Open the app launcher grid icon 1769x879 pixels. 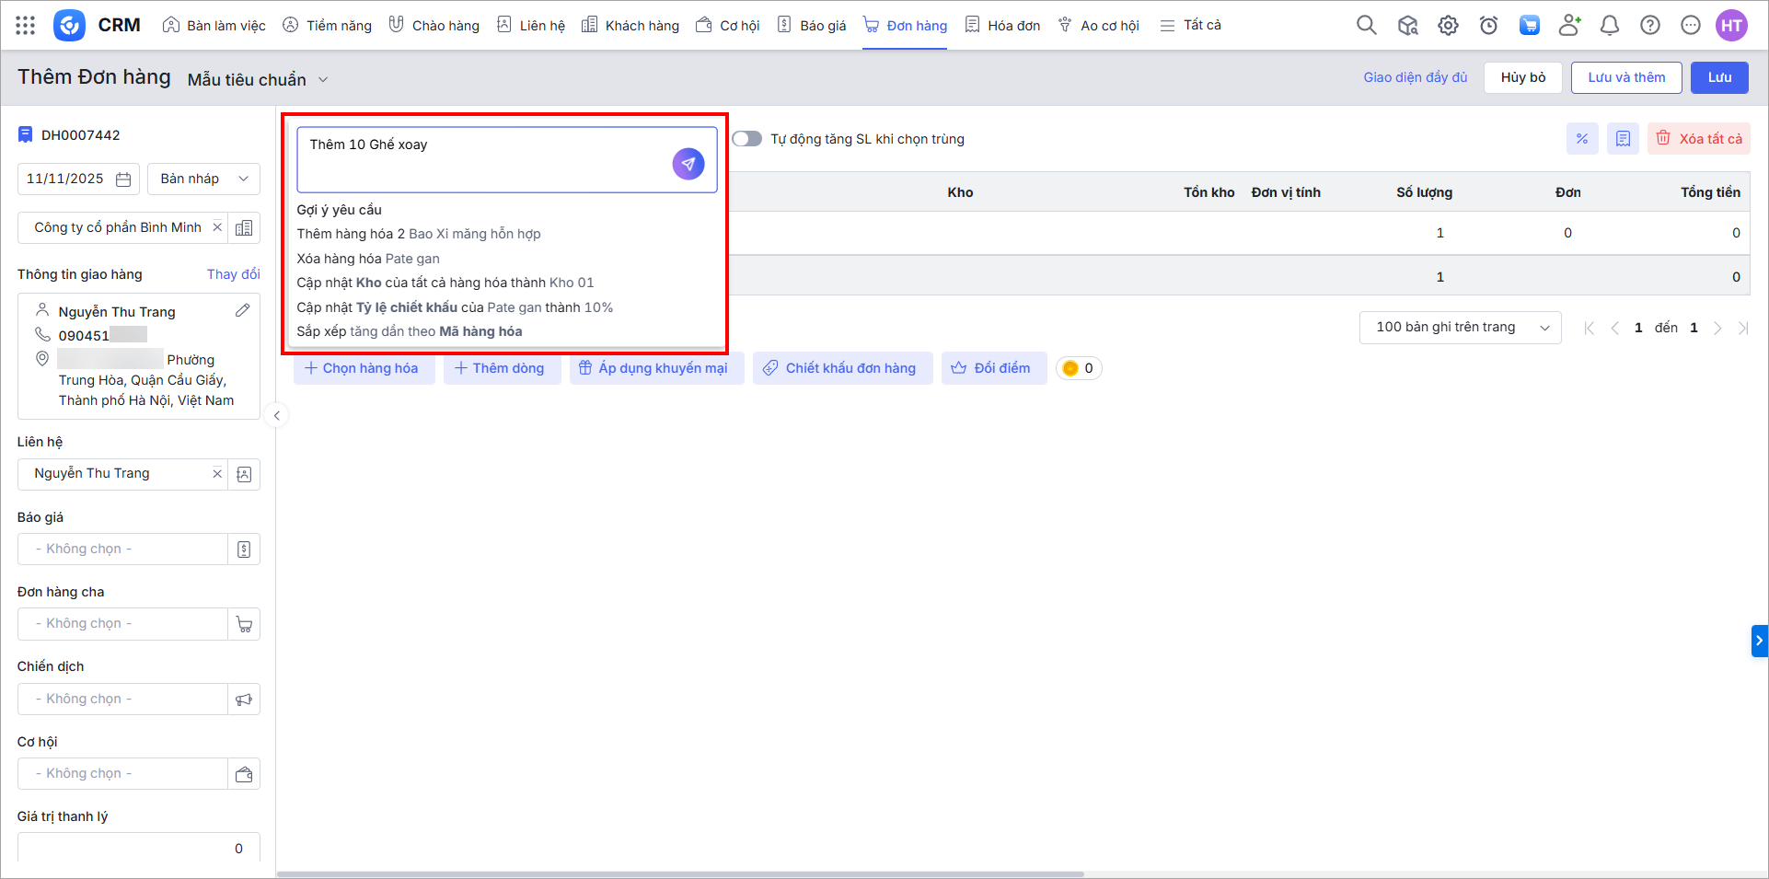click(x=26, y=26)
